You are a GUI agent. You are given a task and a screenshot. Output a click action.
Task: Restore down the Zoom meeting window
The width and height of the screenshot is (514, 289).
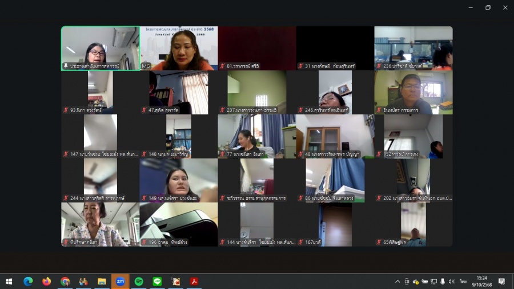[488, 7]
